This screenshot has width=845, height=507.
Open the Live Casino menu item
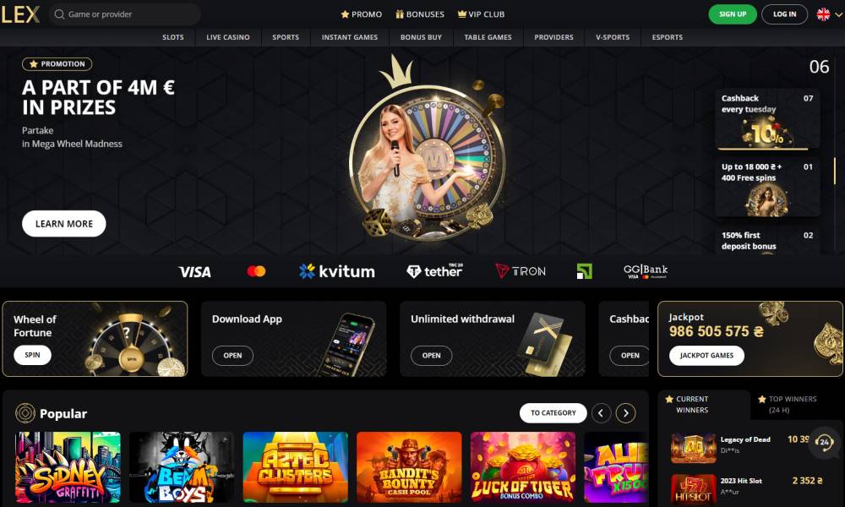click(228, 37)
